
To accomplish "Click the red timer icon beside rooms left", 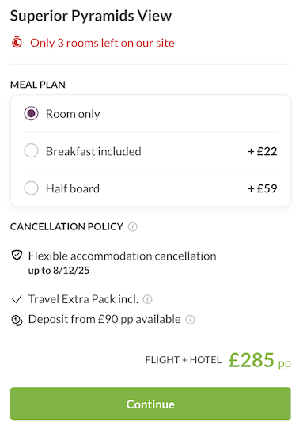I will (17, 43).
